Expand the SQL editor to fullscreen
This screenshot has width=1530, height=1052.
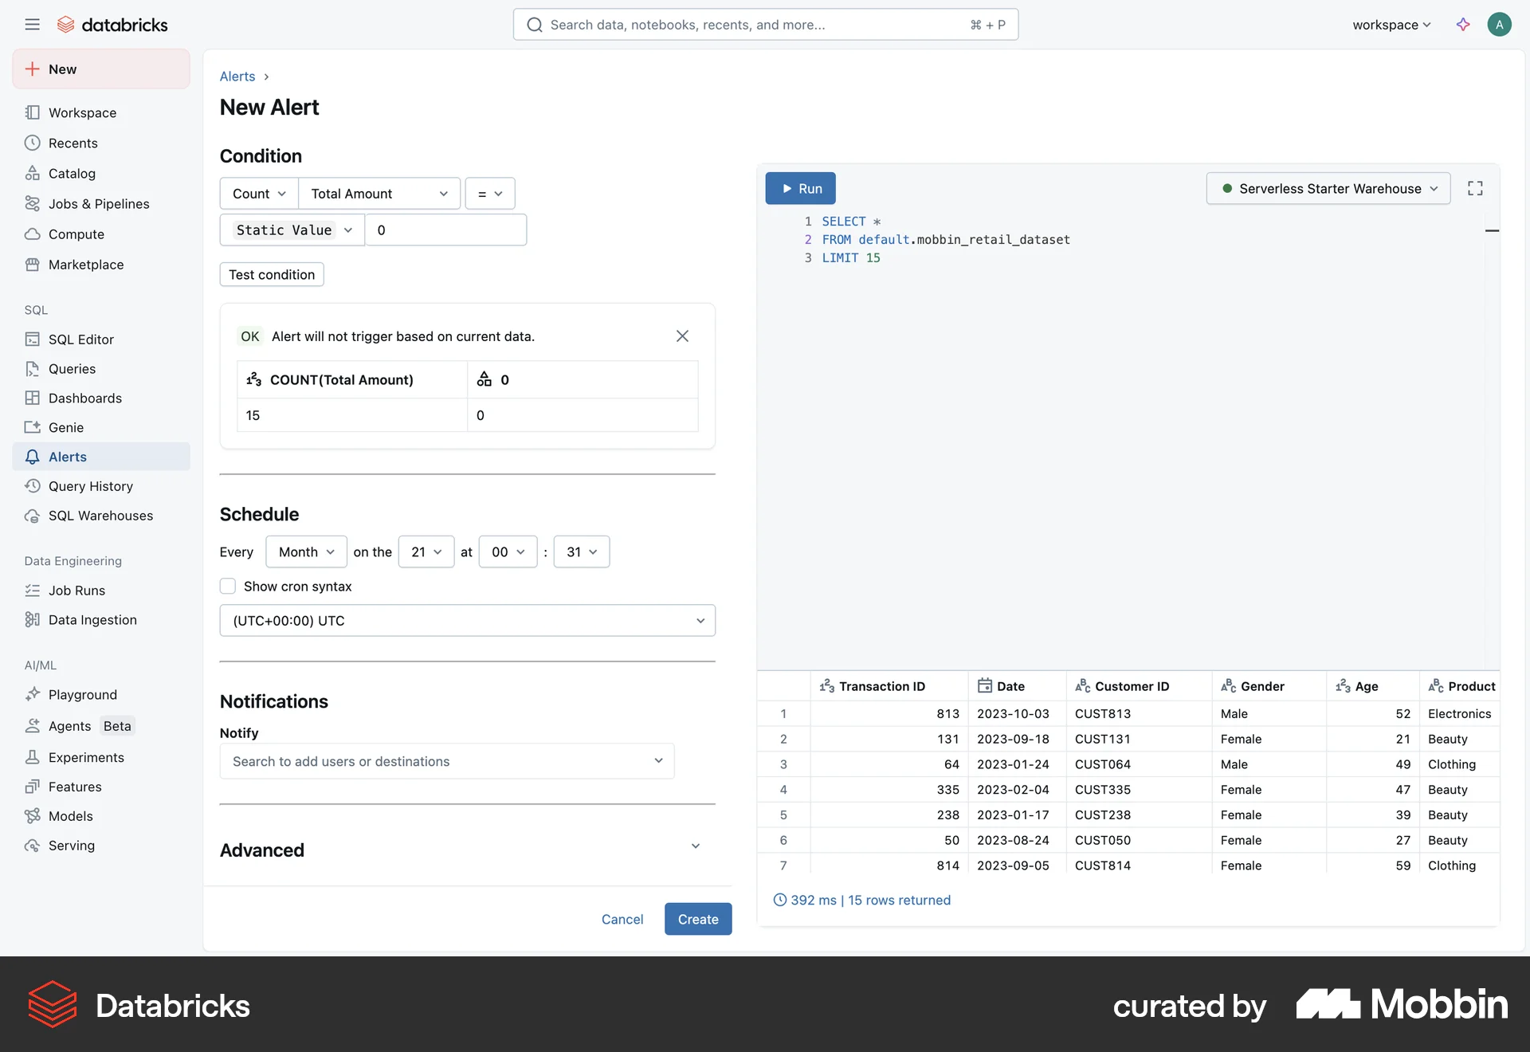[x=1475, y=188]
